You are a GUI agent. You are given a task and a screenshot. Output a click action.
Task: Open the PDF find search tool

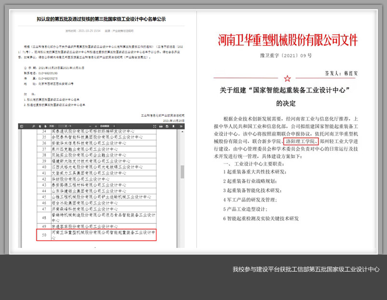coord(34,126)
